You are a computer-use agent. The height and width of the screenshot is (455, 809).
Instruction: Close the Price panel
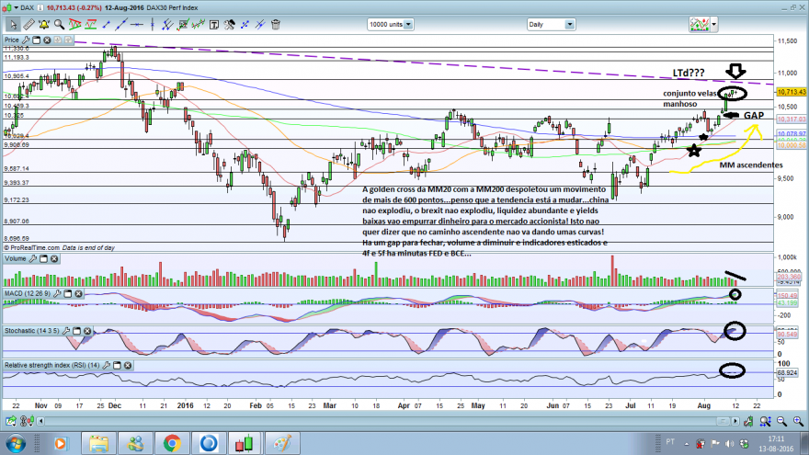pos(47,40)
